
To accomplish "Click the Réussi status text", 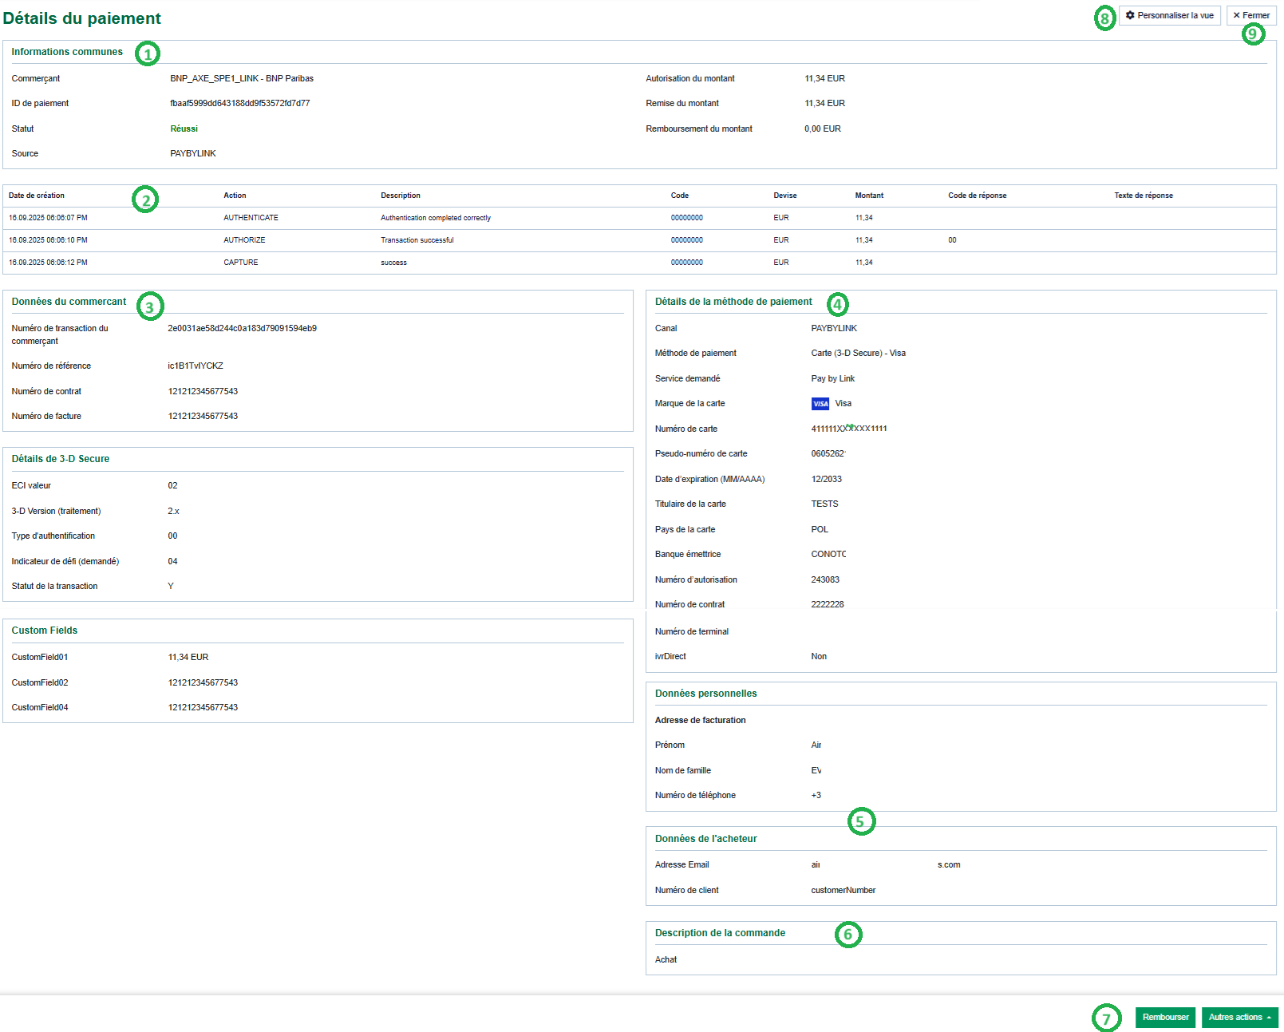I will 184,129.
